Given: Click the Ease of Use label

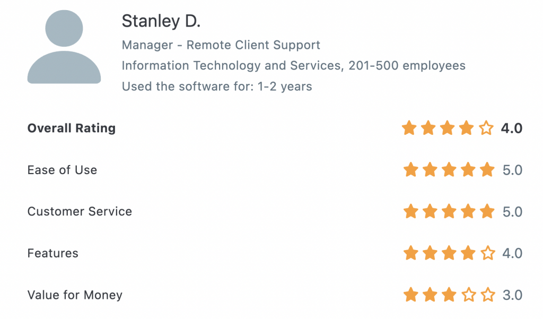Looking at the screenshot, I should click(63, 170).
